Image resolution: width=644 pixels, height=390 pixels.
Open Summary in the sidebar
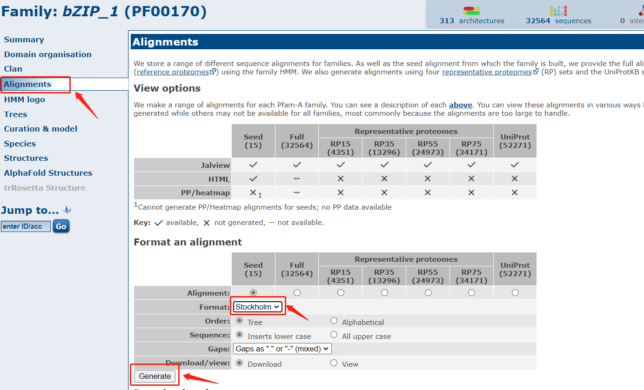tap(24, 40)
